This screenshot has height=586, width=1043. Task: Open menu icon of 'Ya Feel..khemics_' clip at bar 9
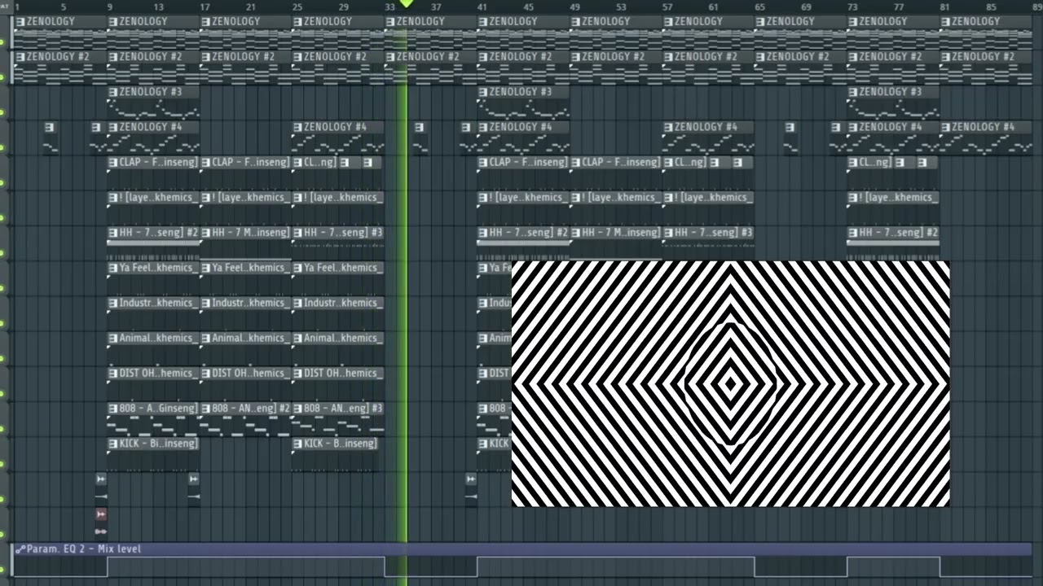point(113,268)
